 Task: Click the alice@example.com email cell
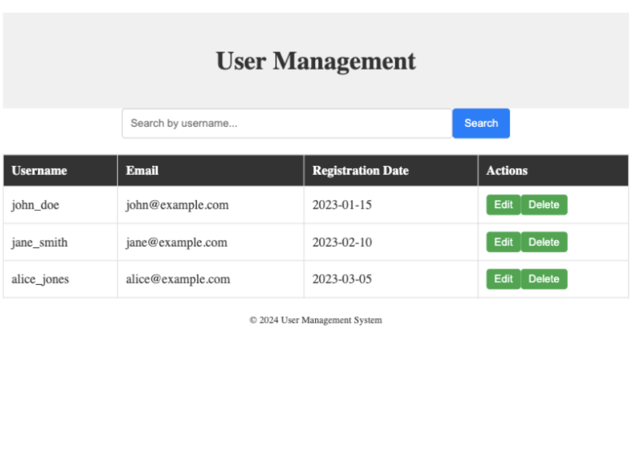(178, 279)
